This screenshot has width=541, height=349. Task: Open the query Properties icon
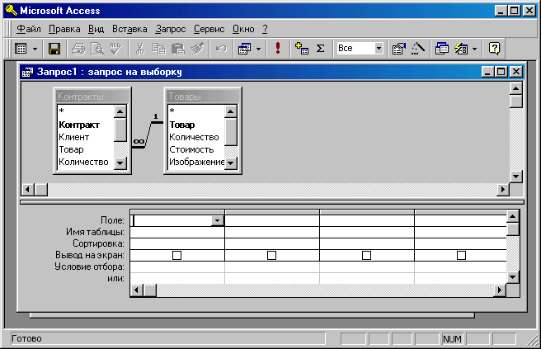click(399, 49)
